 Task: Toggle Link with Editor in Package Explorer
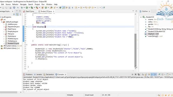(17, 14)
